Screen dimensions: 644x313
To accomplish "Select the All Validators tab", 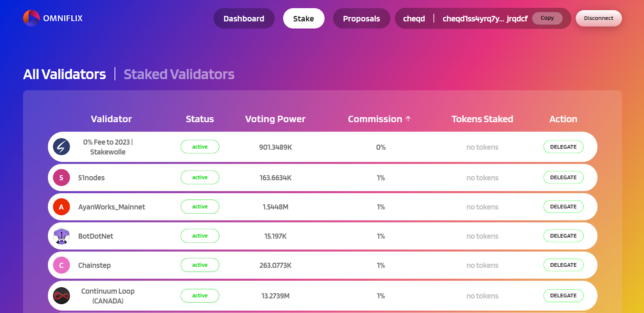I will pos(64,74).
